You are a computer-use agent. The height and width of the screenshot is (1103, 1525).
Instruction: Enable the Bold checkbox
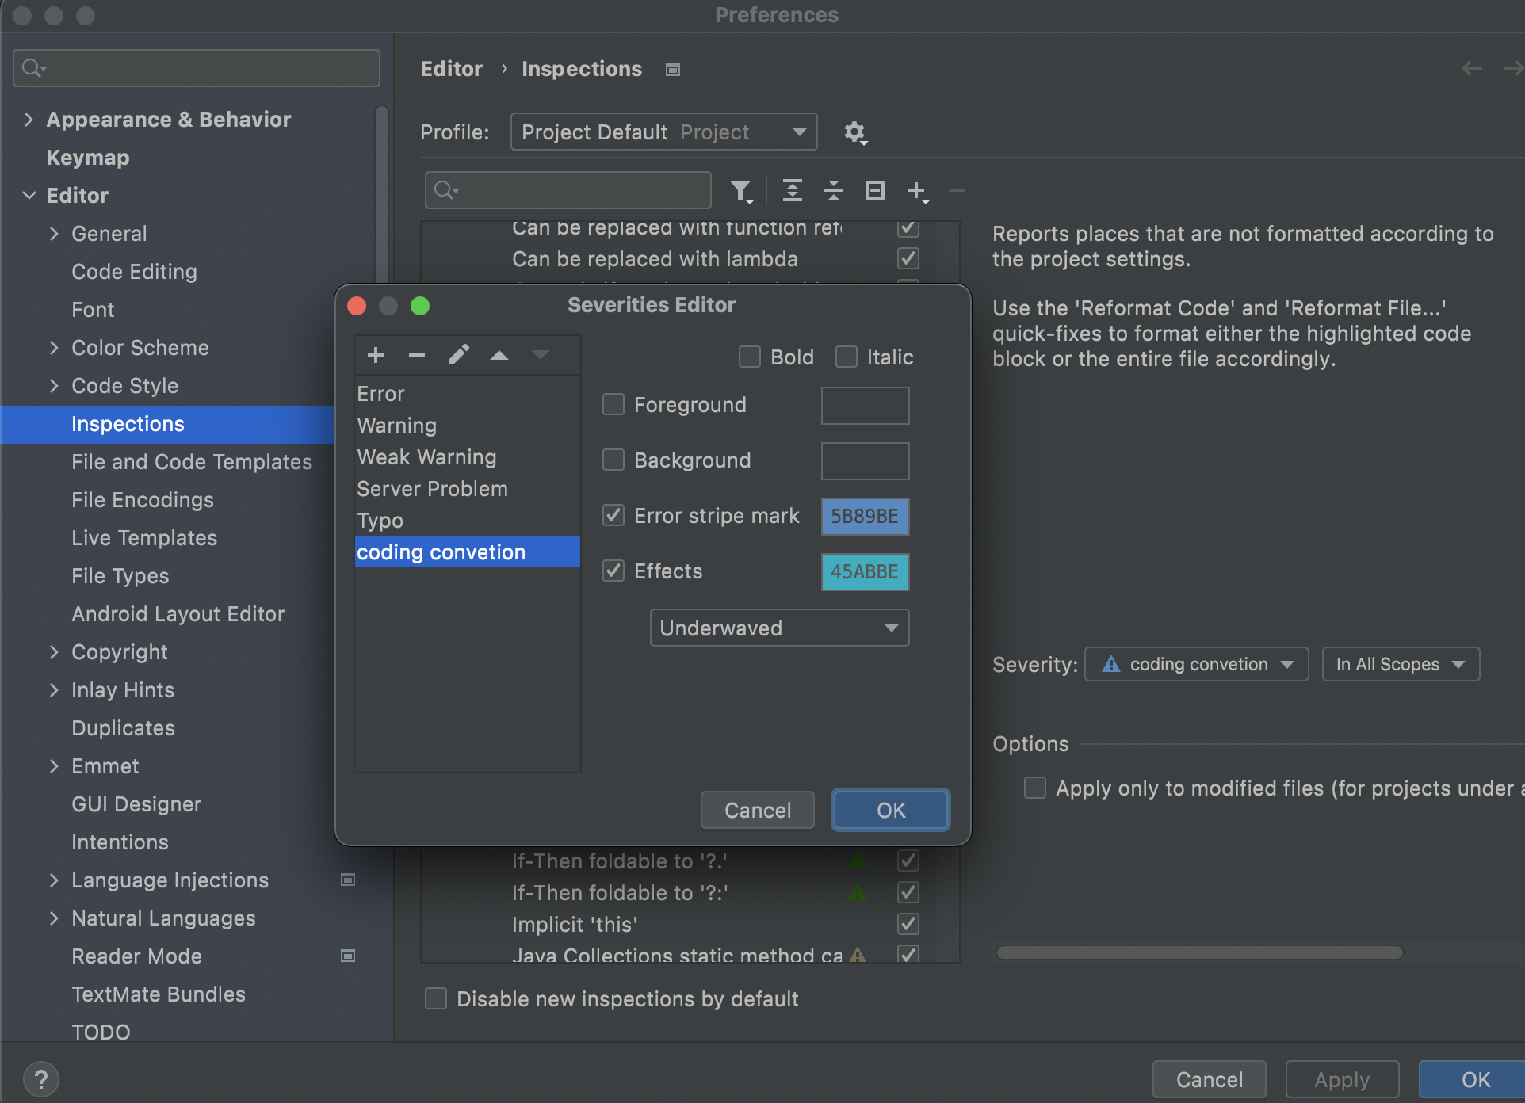(750, 357)
